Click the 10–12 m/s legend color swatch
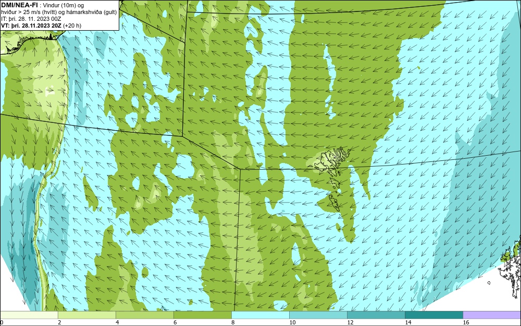Viewport: 521px width, 326px height. coord(318,315)
